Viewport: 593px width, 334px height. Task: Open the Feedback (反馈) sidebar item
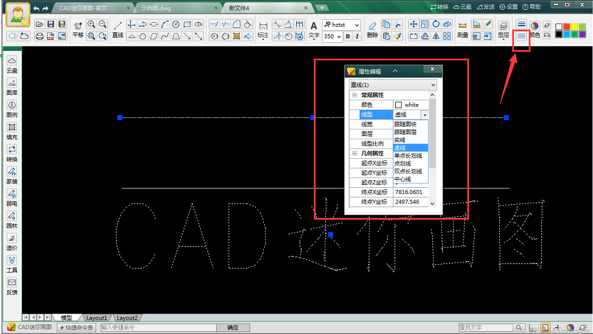(12, 287)
